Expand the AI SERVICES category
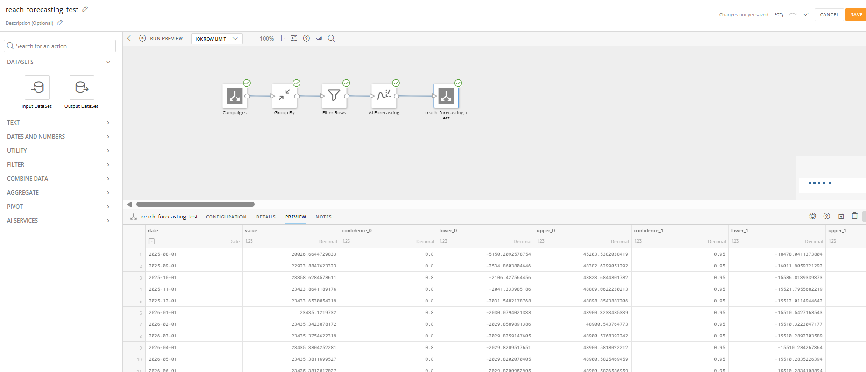This screenshot has width=866, height=372. (x=58, y=221)
